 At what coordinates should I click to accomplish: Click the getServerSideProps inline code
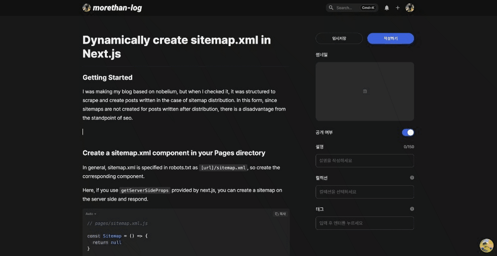click(145, 190)
